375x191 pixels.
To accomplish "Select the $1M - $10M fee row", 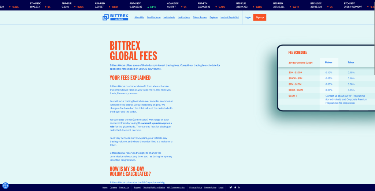I will pos(326,84).
